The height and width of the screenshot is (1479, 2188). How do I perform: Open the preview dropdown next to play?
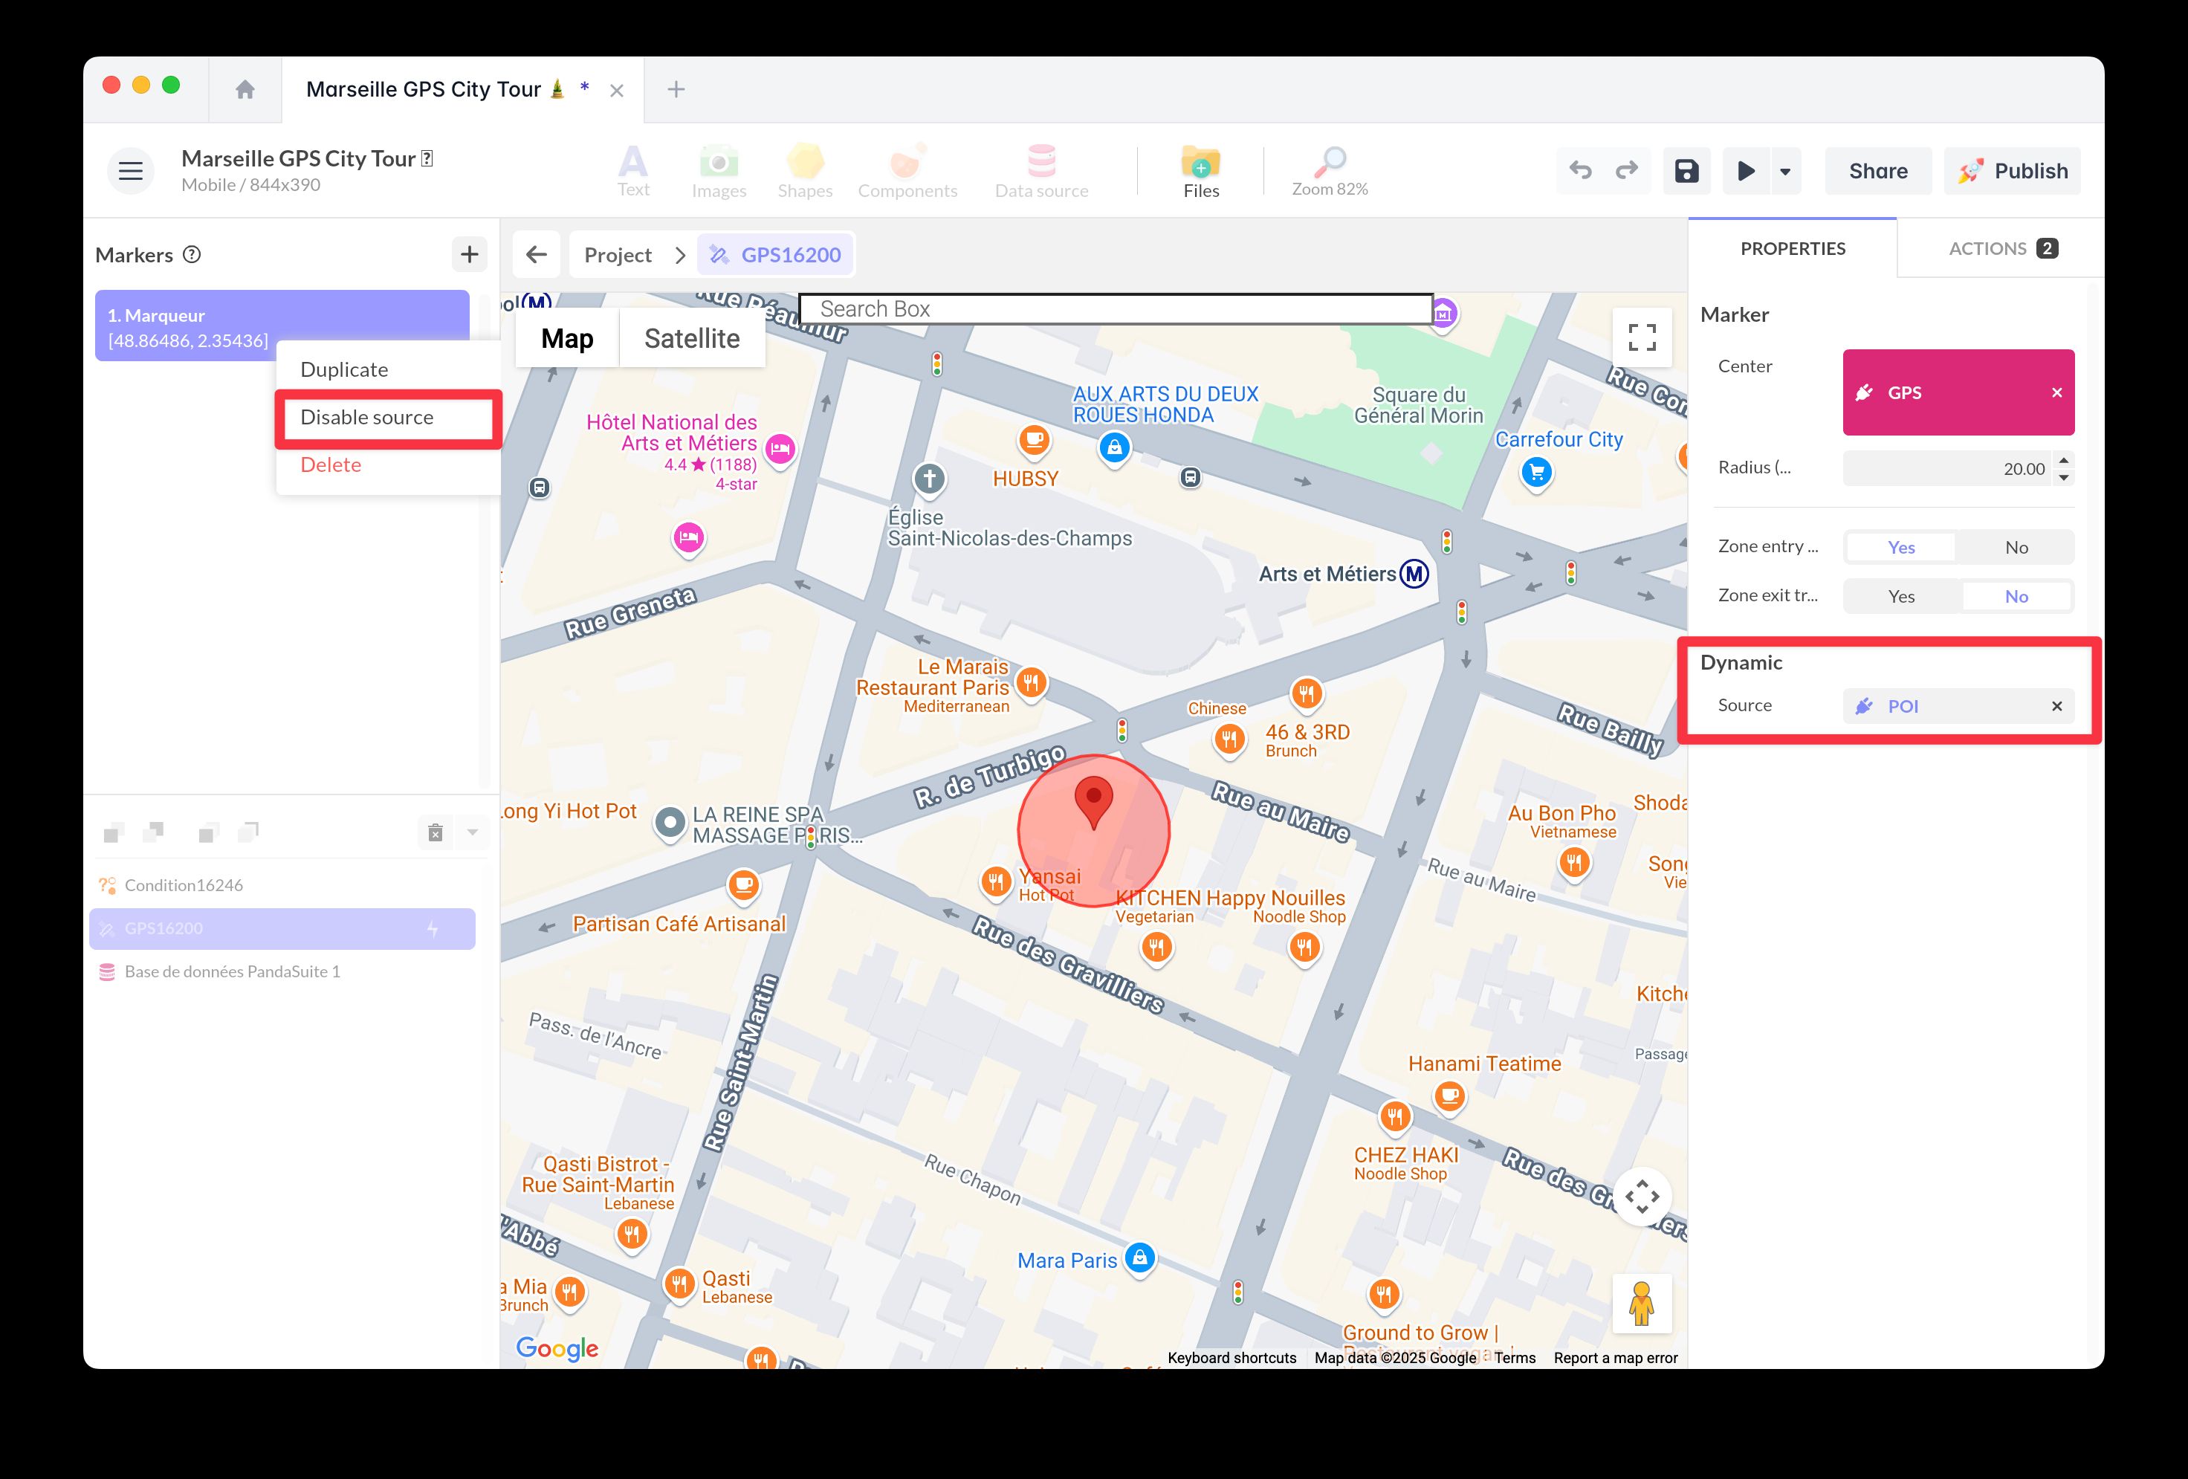click(1784, 170)
